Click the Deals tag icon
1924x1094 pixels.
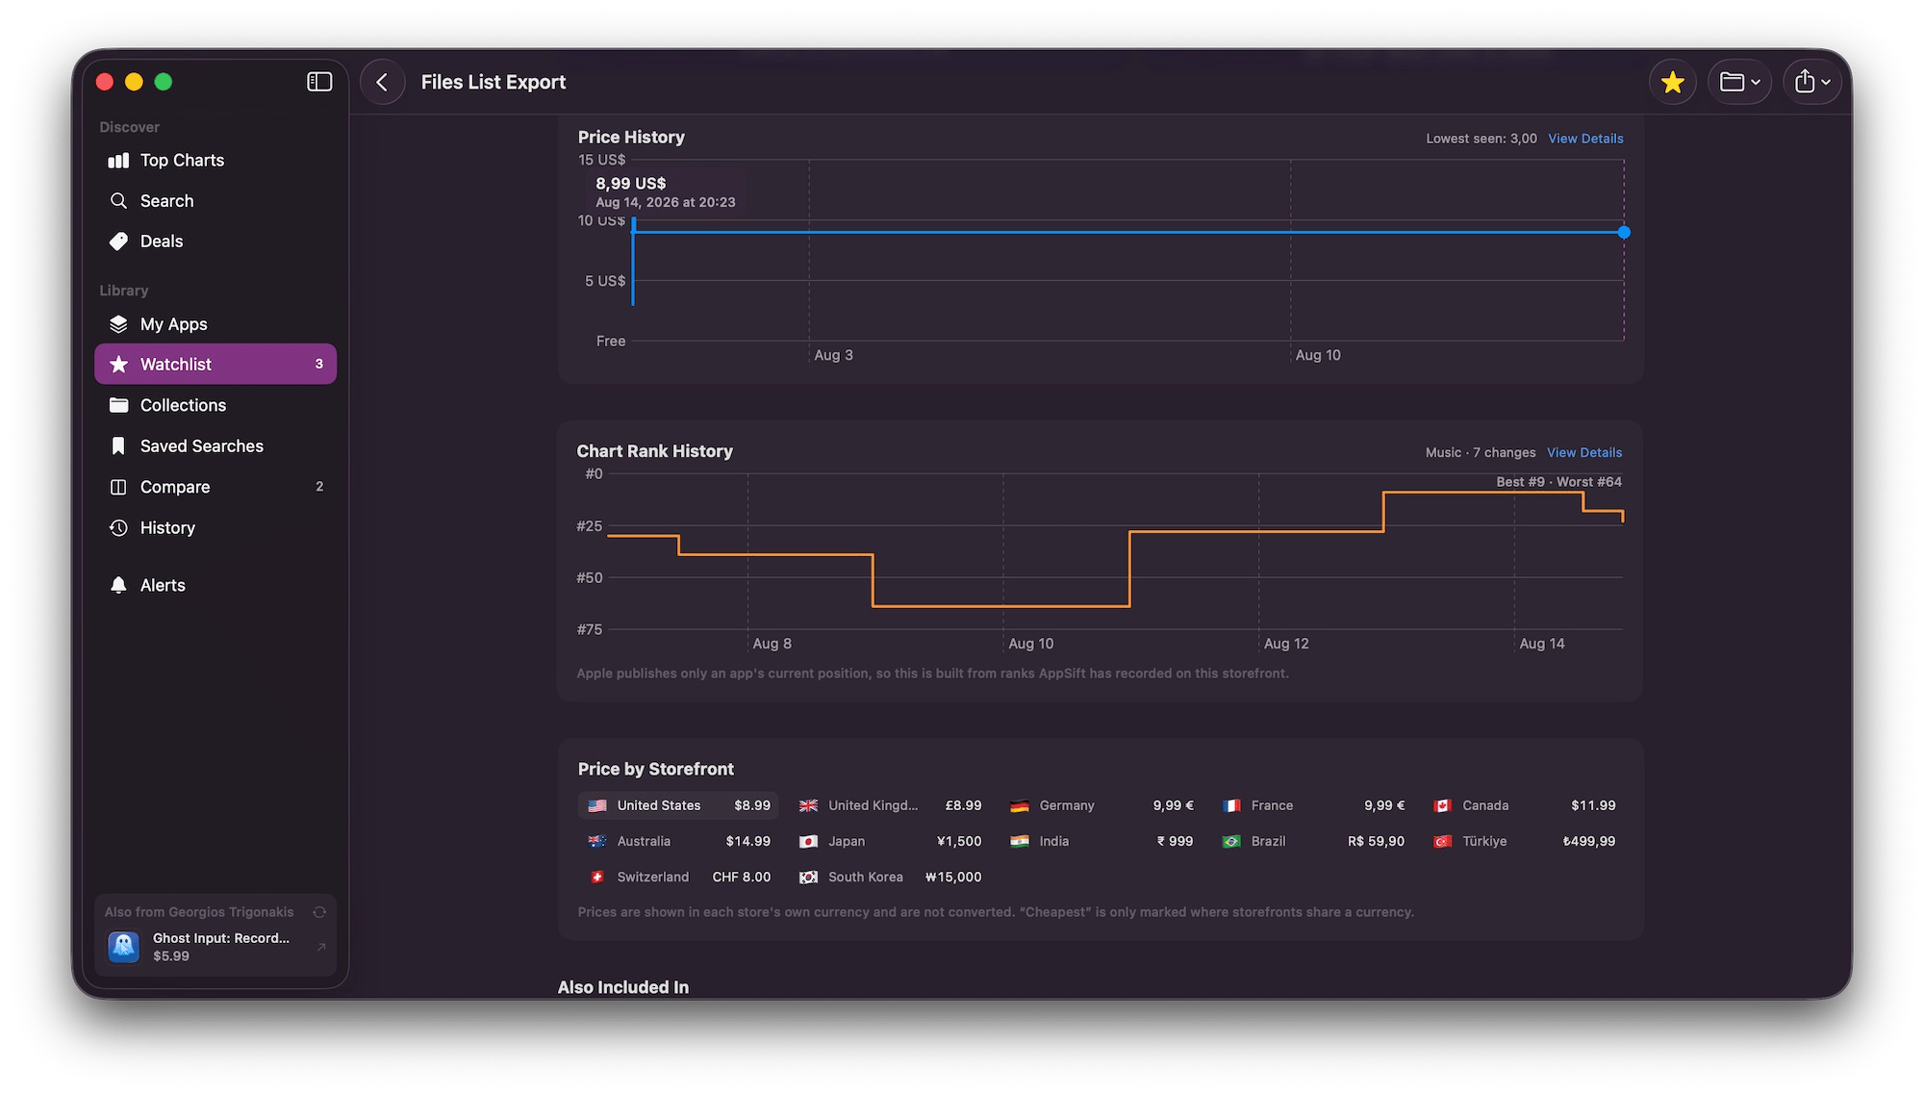click(x=118, y=242)
